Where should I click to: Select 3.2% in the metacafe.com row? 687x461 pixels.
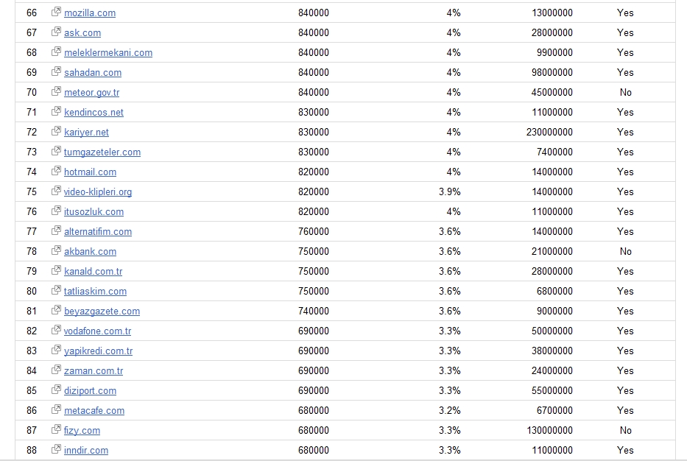click(449, 411)
